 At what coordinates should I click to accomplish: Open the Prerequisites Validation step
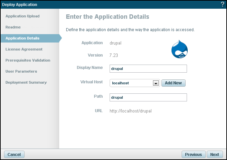point(28,60)
